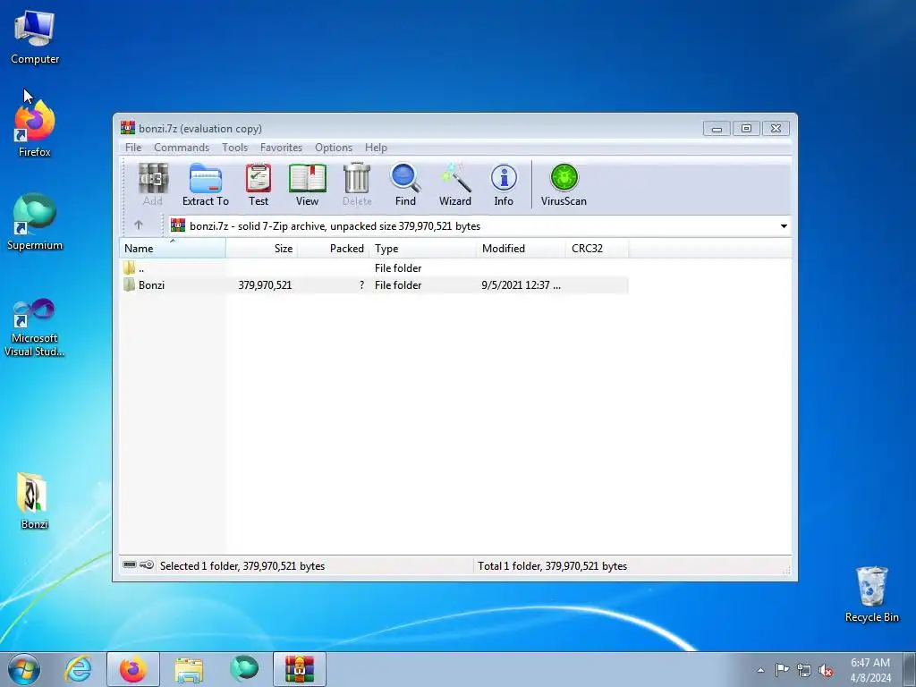Open the Windows Start menu
This screenshot has width=916, height=687.
coord(24,669)
